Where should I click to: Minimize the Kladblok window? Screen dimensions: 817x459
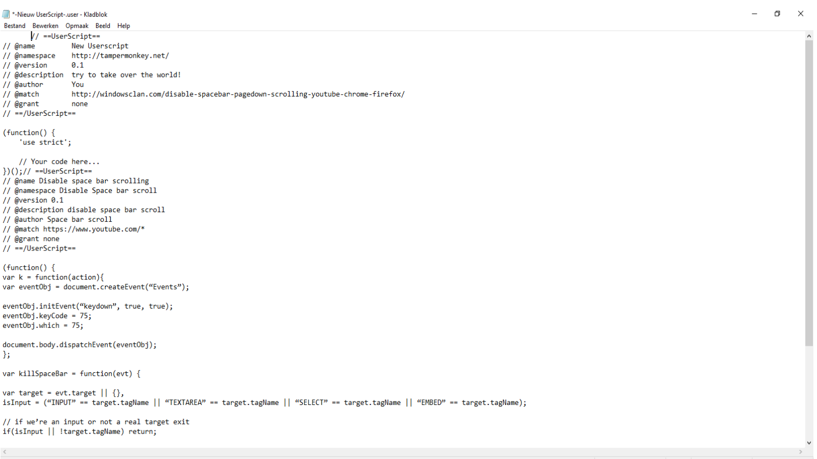(x=754, y=14)
